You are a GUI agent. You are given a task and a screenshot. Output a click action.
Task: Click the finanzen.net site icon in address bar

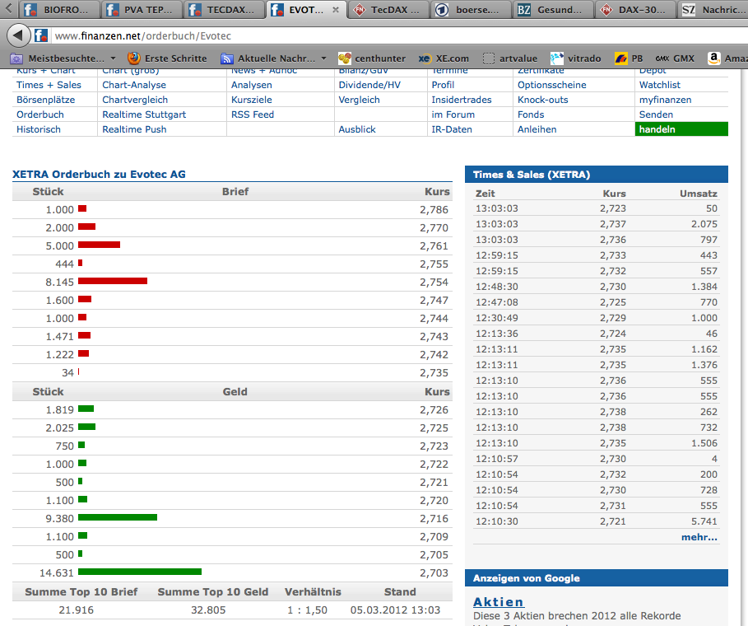coord(41,35)
